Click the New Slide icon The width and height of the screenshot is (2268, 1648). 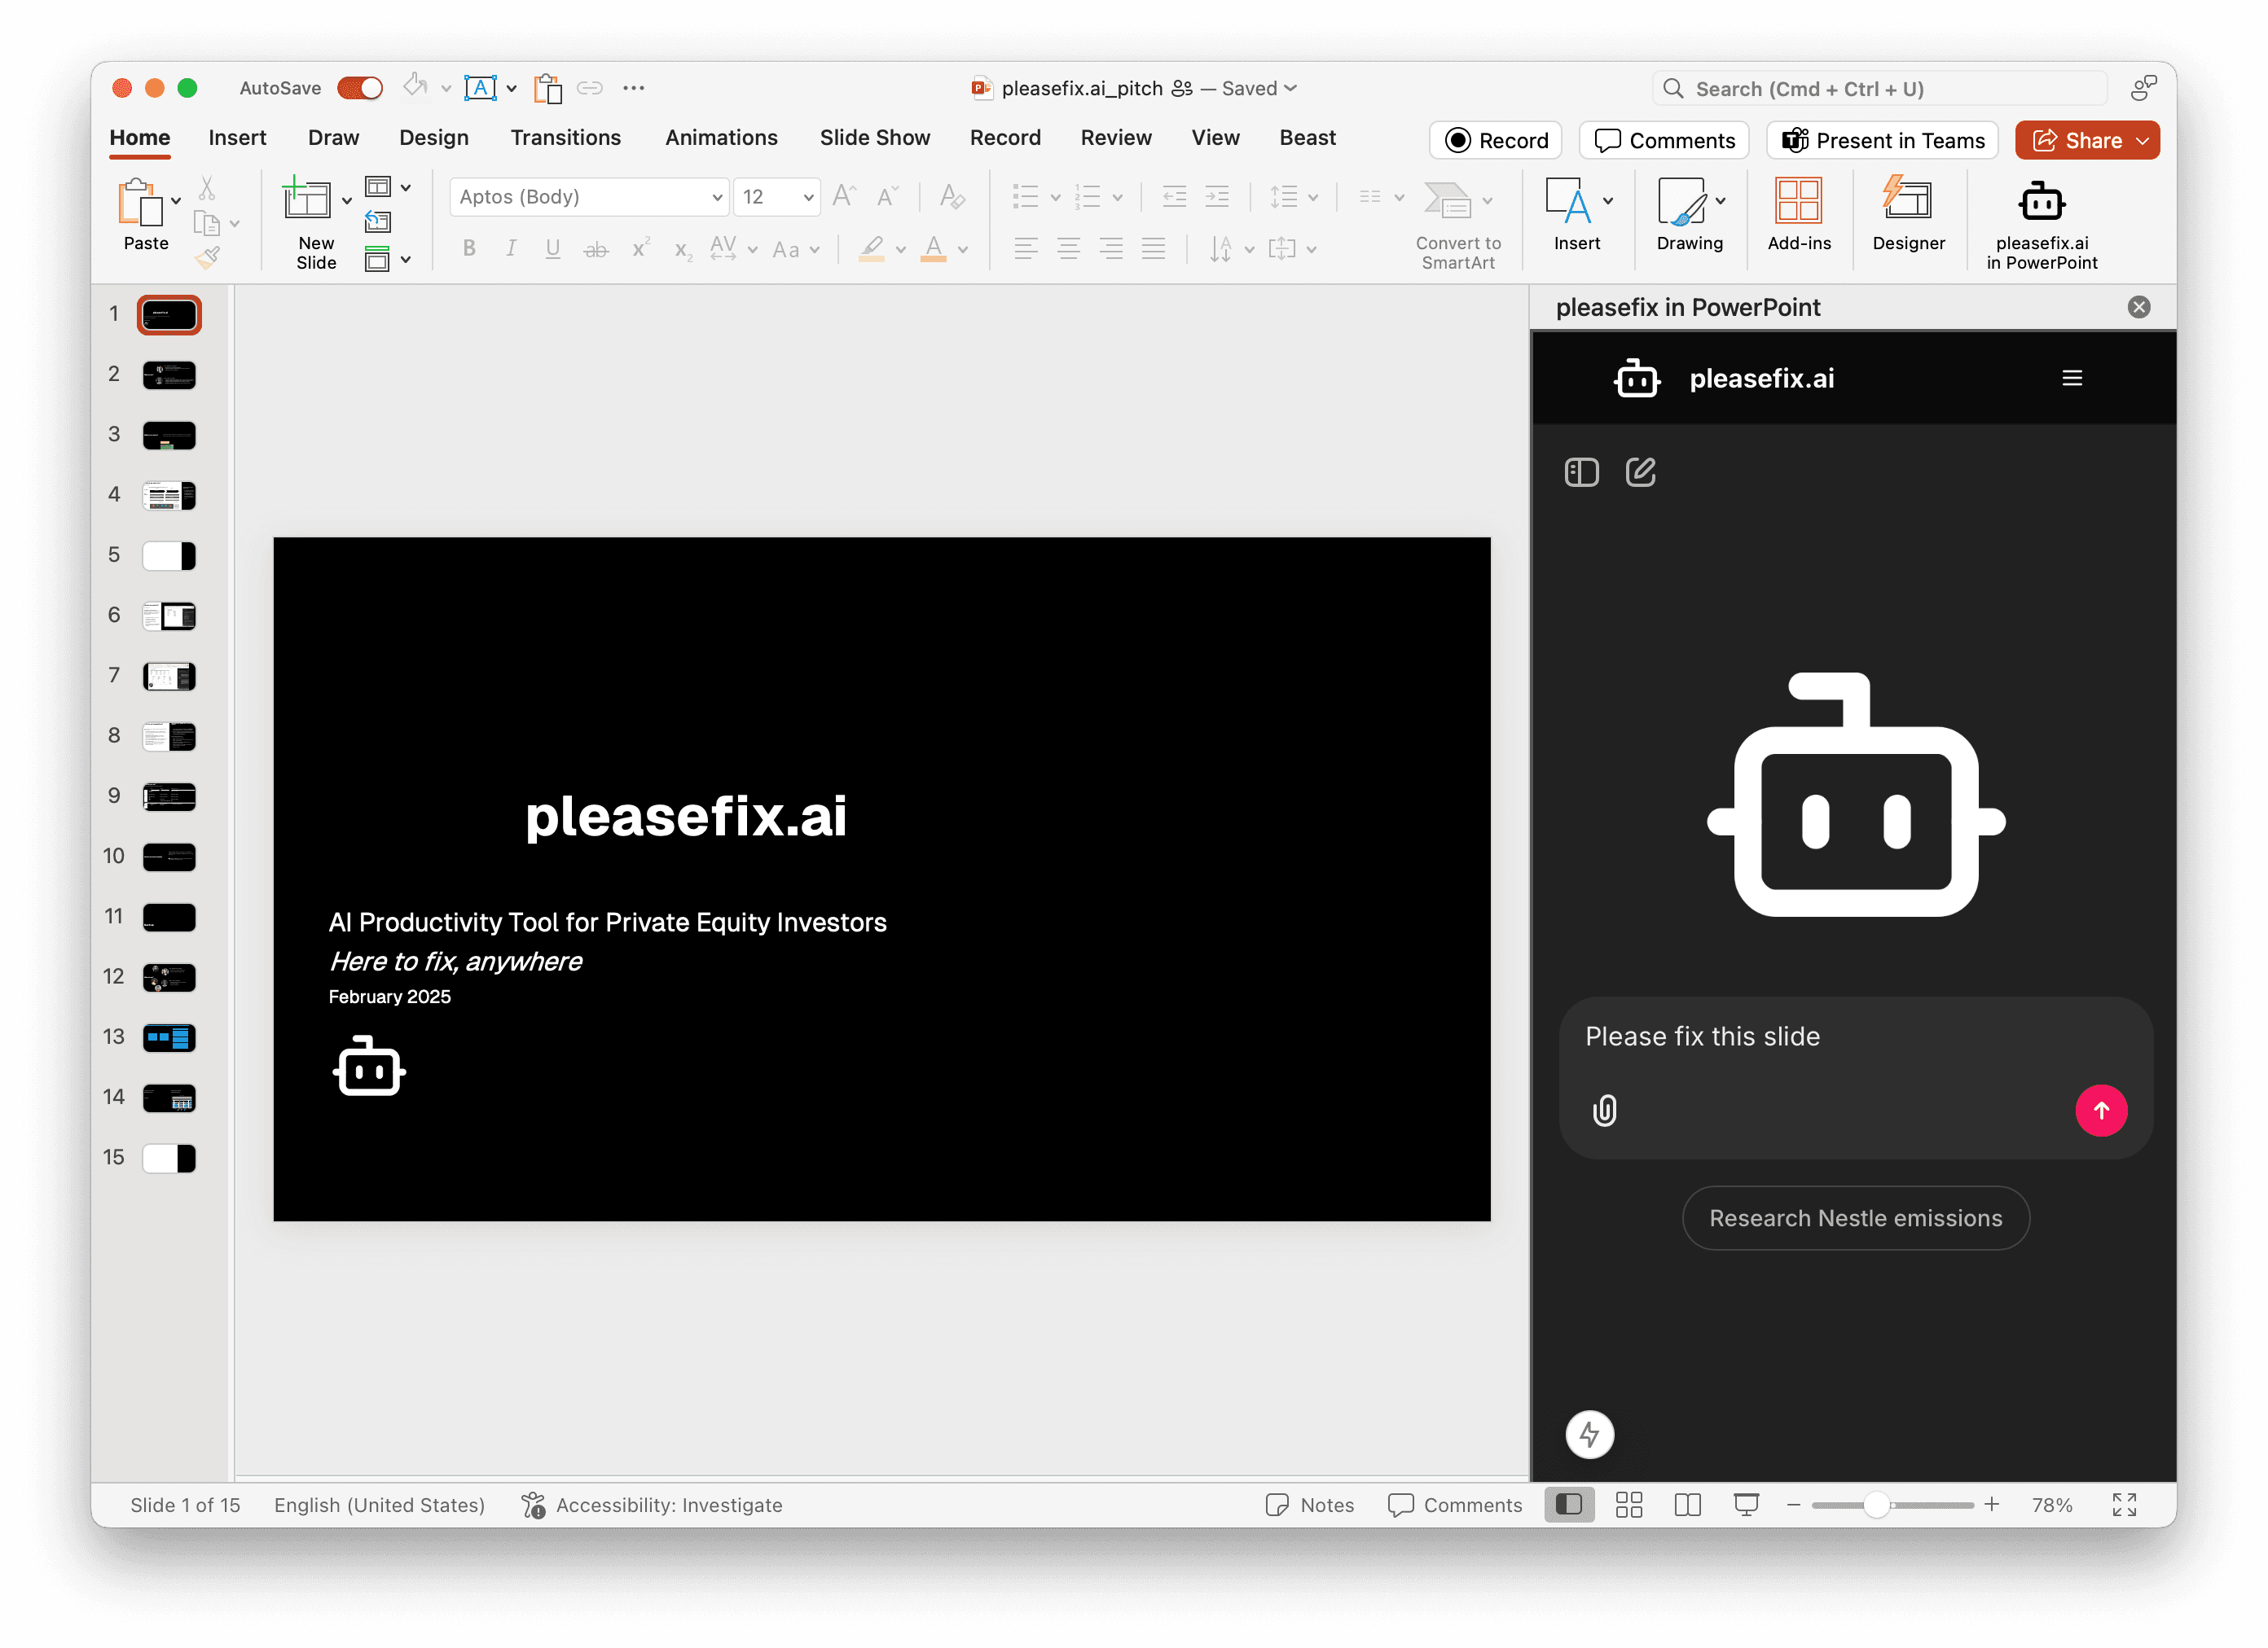[x=307, y=198]
